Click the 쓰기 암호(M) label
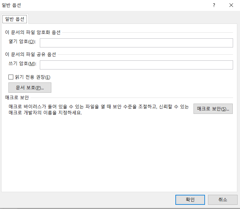The image size is (240, 209). click(x=23, y=63)
